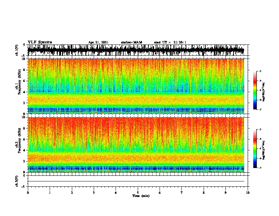Click inside the ch.1 voltage waveform trace
Viewport: 279px width, 216px height.
[x=136, y=50]
